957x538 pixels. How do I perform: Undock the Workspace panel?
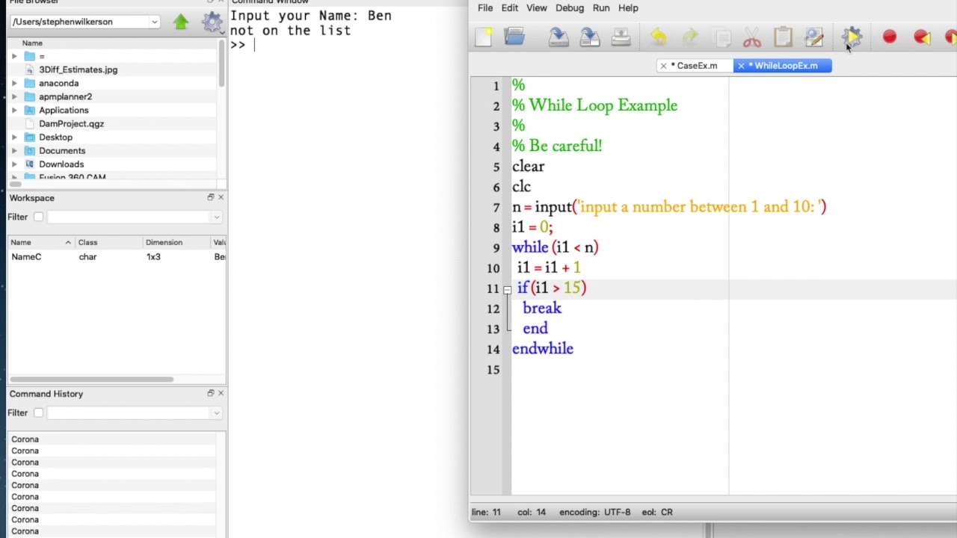tap(210, 197)
